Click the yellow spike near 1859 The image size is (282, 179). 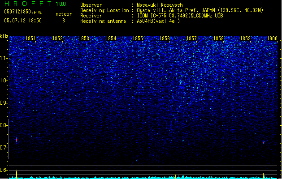pos(264,175)
